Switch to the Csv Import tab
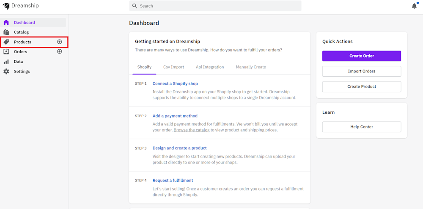 [174, 67]
